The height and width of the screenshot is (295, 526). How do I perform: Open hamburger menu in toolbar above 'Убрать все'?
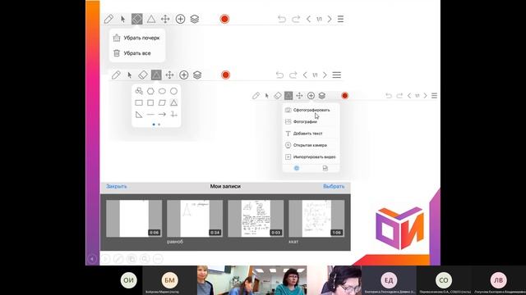click(x=340, y=19)
